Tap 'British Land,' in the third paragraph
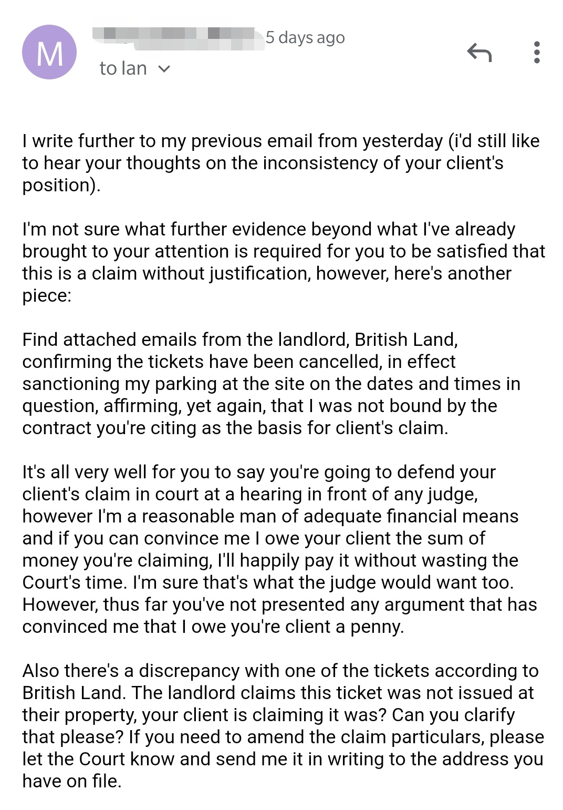The image size is (563, 810). [x=406, y=340]
